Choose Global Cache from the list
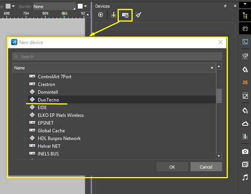 coord(51,131)
